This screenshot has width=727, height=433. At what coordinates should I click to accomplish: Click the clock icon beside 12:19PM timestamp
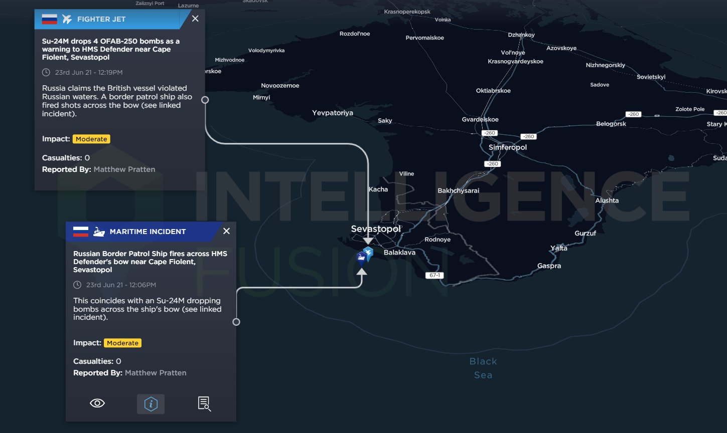pos(46,72)
